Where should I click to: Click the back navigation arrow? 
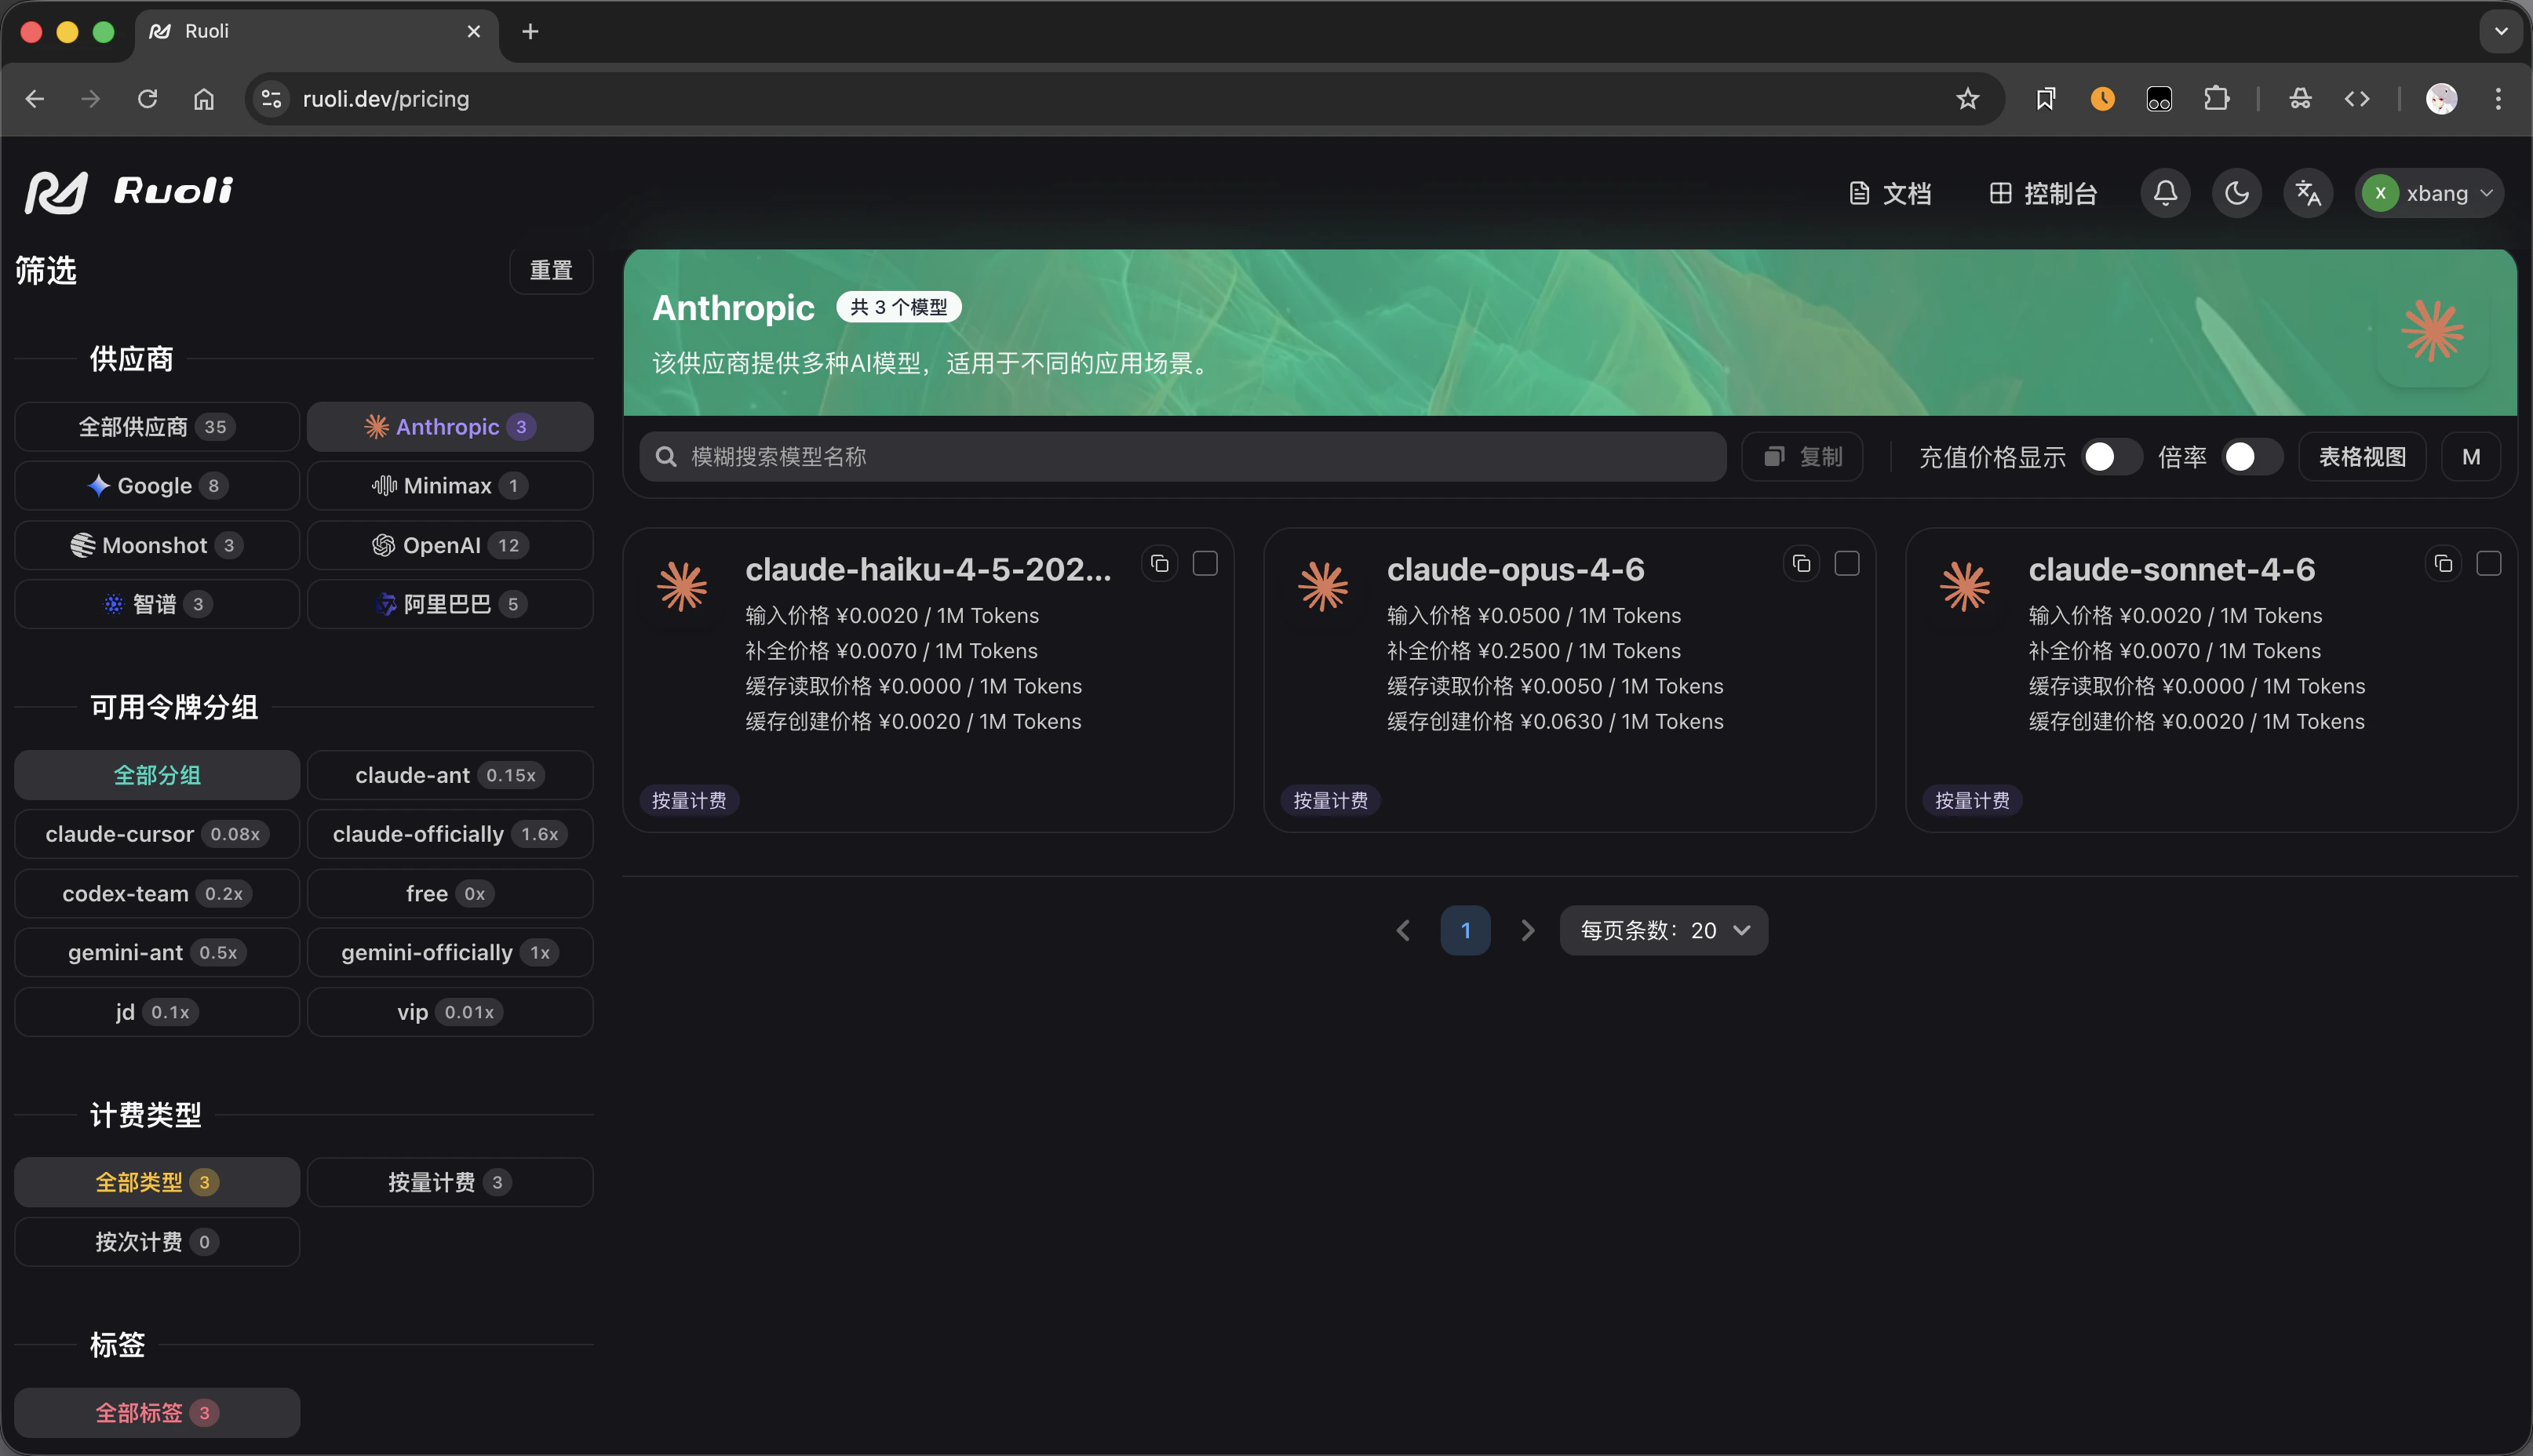[x=35, y=98]
